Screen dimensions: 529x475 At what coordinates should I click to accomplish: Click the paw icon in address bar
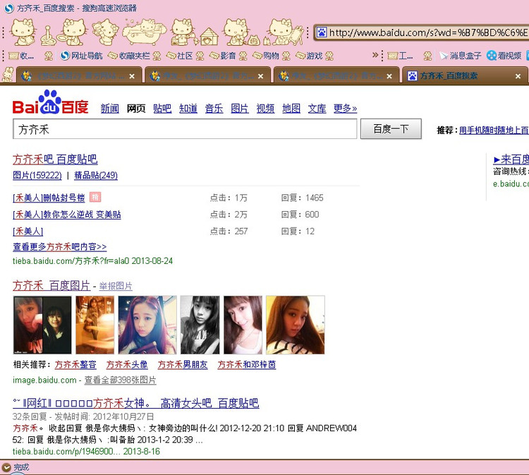322,32
